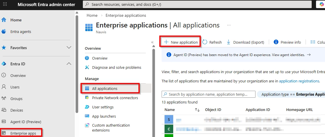Collapse the Entra ID section
The image size is (325, 137).
click(69, 64)
